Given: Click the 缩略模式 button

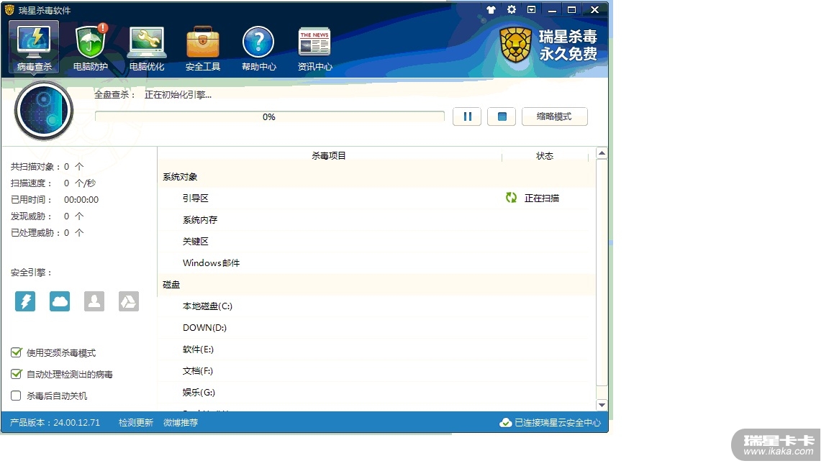Looking at the screenshot, I should pos(554,116).
